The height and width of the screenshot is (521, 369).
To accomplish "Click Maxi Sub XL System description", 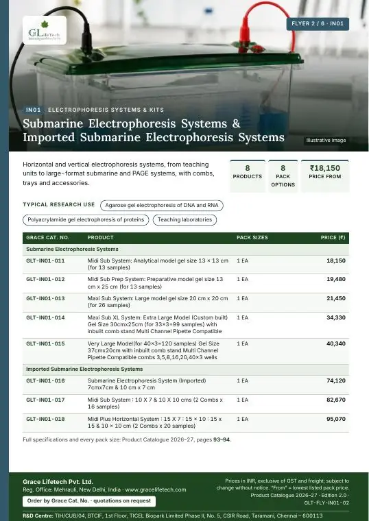I will [x=158, y=324].
